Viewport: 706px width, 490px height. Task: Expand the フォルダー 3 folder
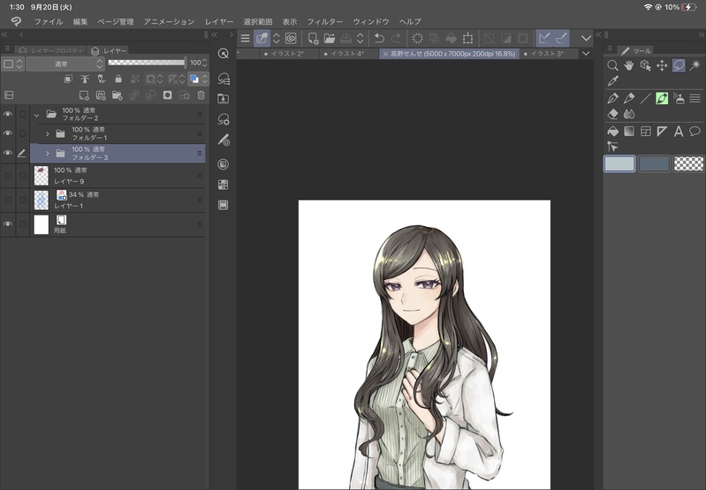tap(47, 153)
